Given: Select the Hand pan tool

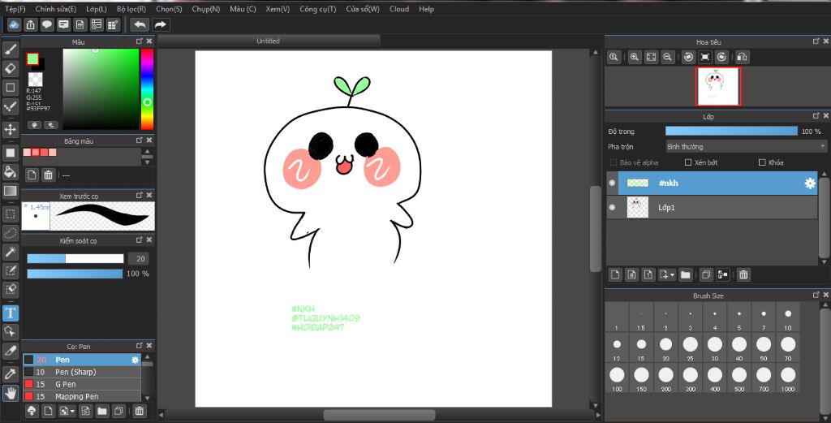Looking at the screenshot, I should 10,393.
